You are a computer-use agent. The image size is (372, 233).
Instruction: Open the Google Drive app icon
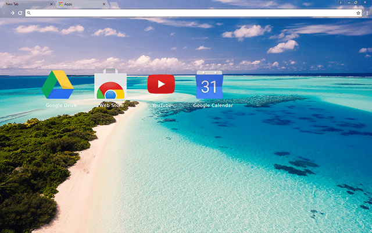58,85
